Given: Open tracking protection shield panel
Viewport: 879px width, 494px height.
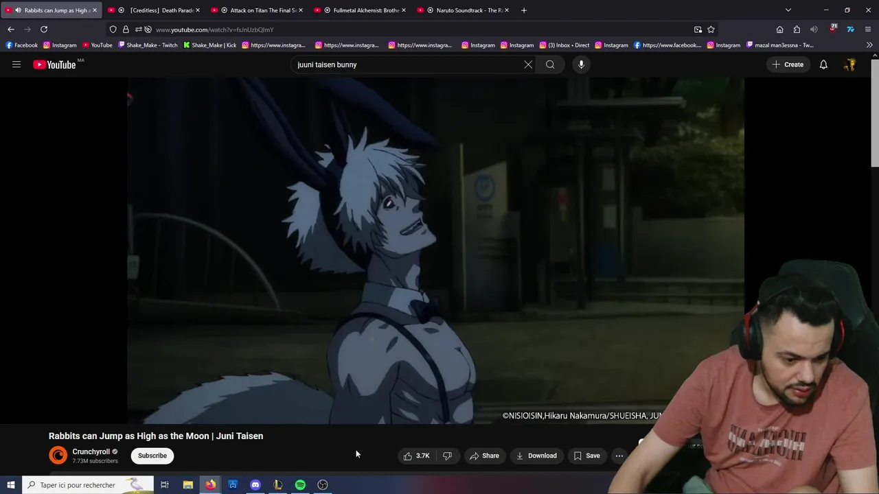Looking at the screenshot, I should [x=113, y=30].
